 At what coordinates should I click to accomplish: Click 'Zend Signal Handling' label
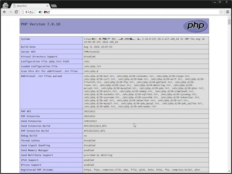pyautogui.click(x=35, y=145)
